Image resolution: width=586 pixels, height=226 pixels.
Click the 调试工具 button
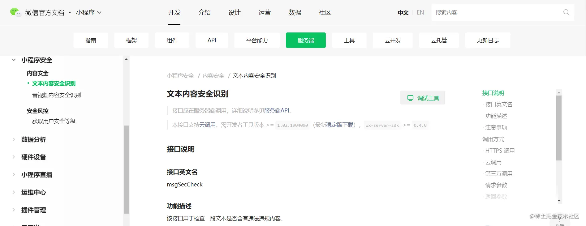tap(423, 98)
